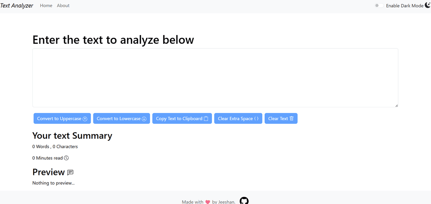
Task: Click the pink heart icon in footer
Action: click(208, 202)
